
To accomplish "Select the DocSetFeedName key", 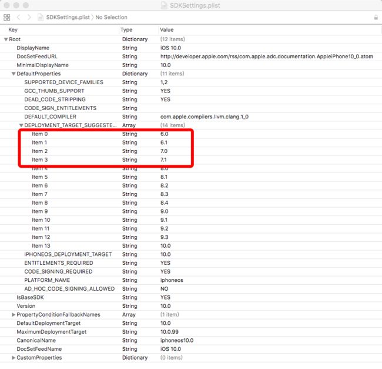I will coord(39,349).
